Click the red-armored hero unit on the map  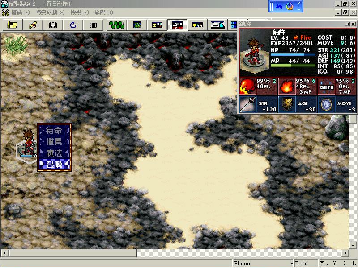point(28,143)
